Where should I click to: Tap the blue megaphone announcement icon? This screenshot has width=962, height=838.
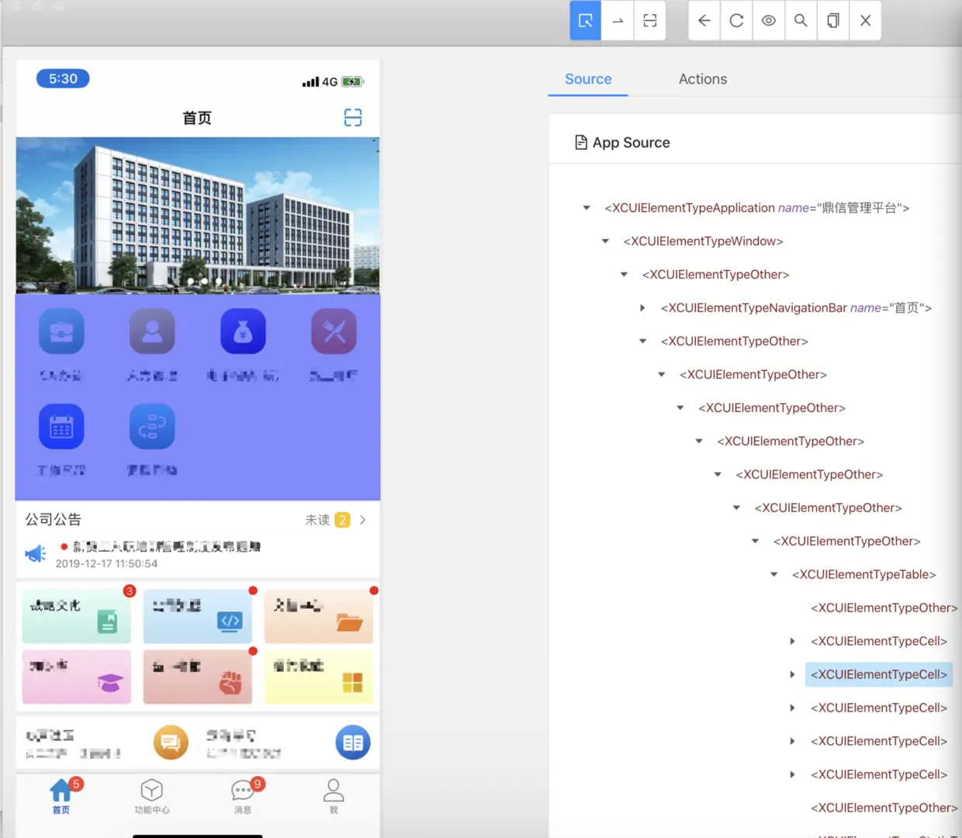(36, 553)
